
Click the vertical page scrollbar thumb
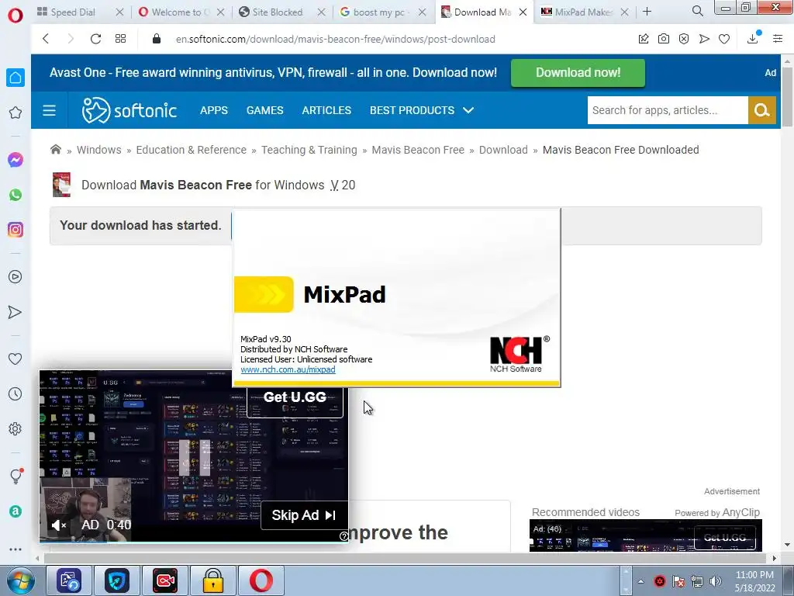787,95
